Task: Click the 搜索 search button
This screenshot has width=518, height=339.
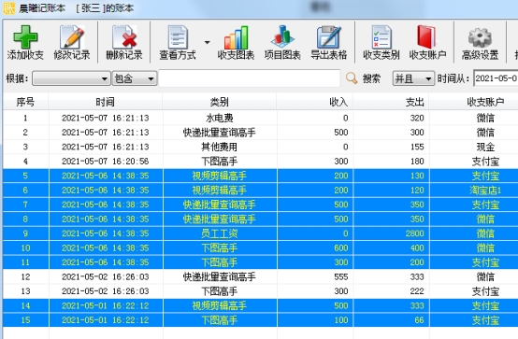Action: click(x=363, y=78)
